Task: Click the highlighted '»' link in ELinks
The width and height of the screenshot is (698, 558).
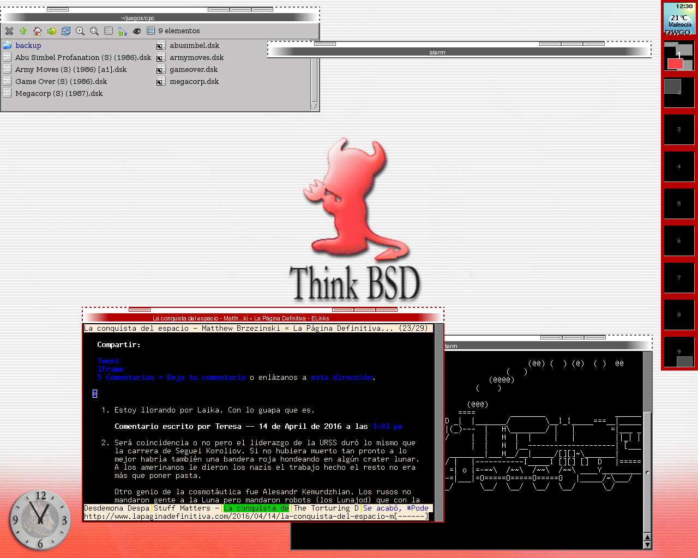Action: pos(95,394)
